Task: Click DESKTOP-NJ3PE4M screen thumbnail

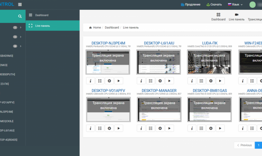Action: click(x=108, y=62)
